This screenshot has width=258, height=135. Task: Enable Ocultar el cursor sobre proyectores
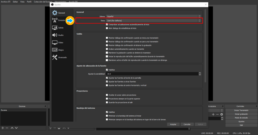coord(107,95)
